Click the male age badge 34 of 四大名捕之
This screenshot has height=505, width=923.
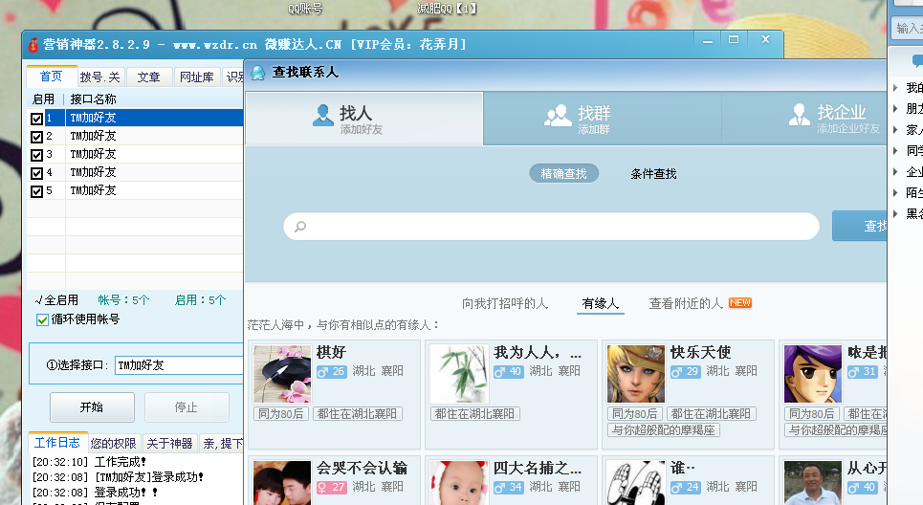[509, 488]
